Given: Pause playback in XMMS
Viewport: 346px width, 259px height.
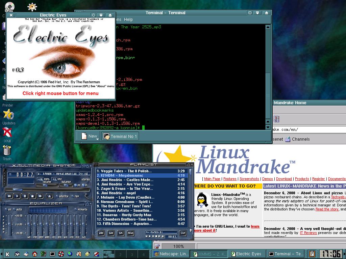Looking at the screenshot, I should point(25,196).
